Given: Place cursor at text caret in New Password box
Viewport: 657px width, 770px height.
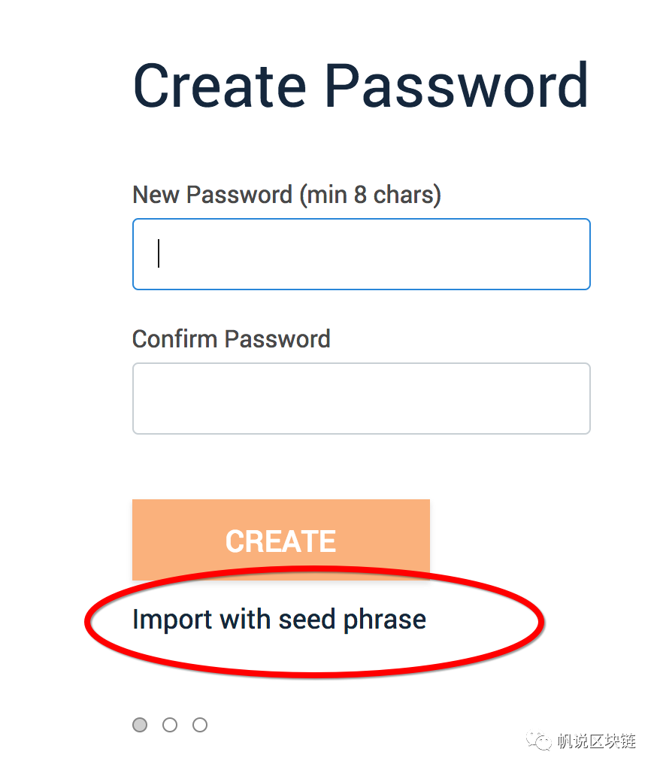Looking at the screenshot, I should (159, 253).
